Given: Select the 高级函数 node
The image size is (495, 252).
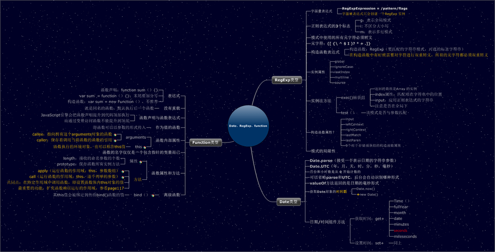Looking at the screenshot, I should click(x=172, y=195).
